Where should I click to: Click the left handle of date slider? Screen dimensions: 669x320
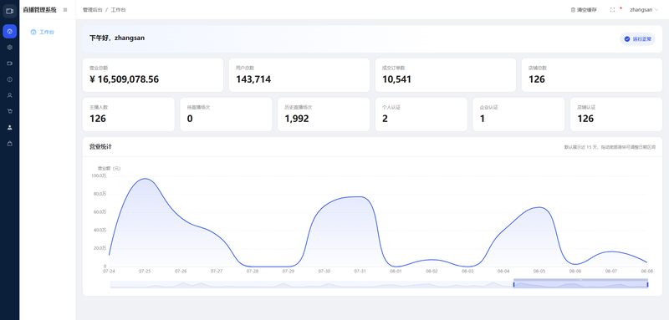[x=513, y=284]
